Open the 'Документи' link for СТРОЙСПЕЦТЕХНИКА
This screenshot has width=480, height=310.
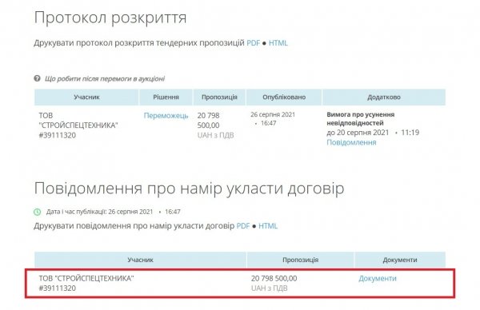[378, 278]
